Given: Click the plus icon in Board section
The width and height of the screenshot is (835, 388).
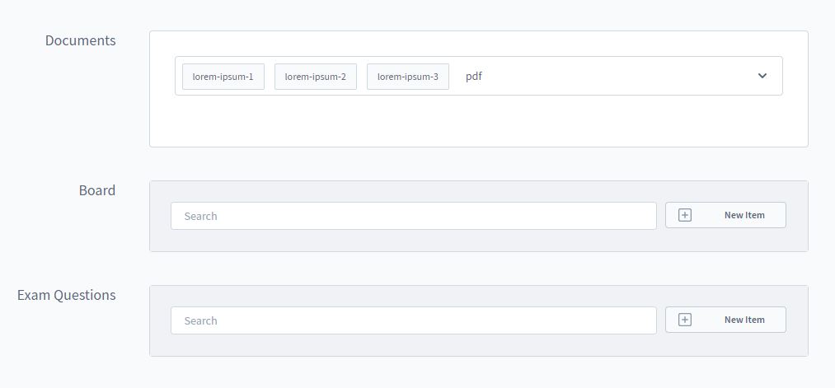Looking at the screenshot, I should coord(684,215).
